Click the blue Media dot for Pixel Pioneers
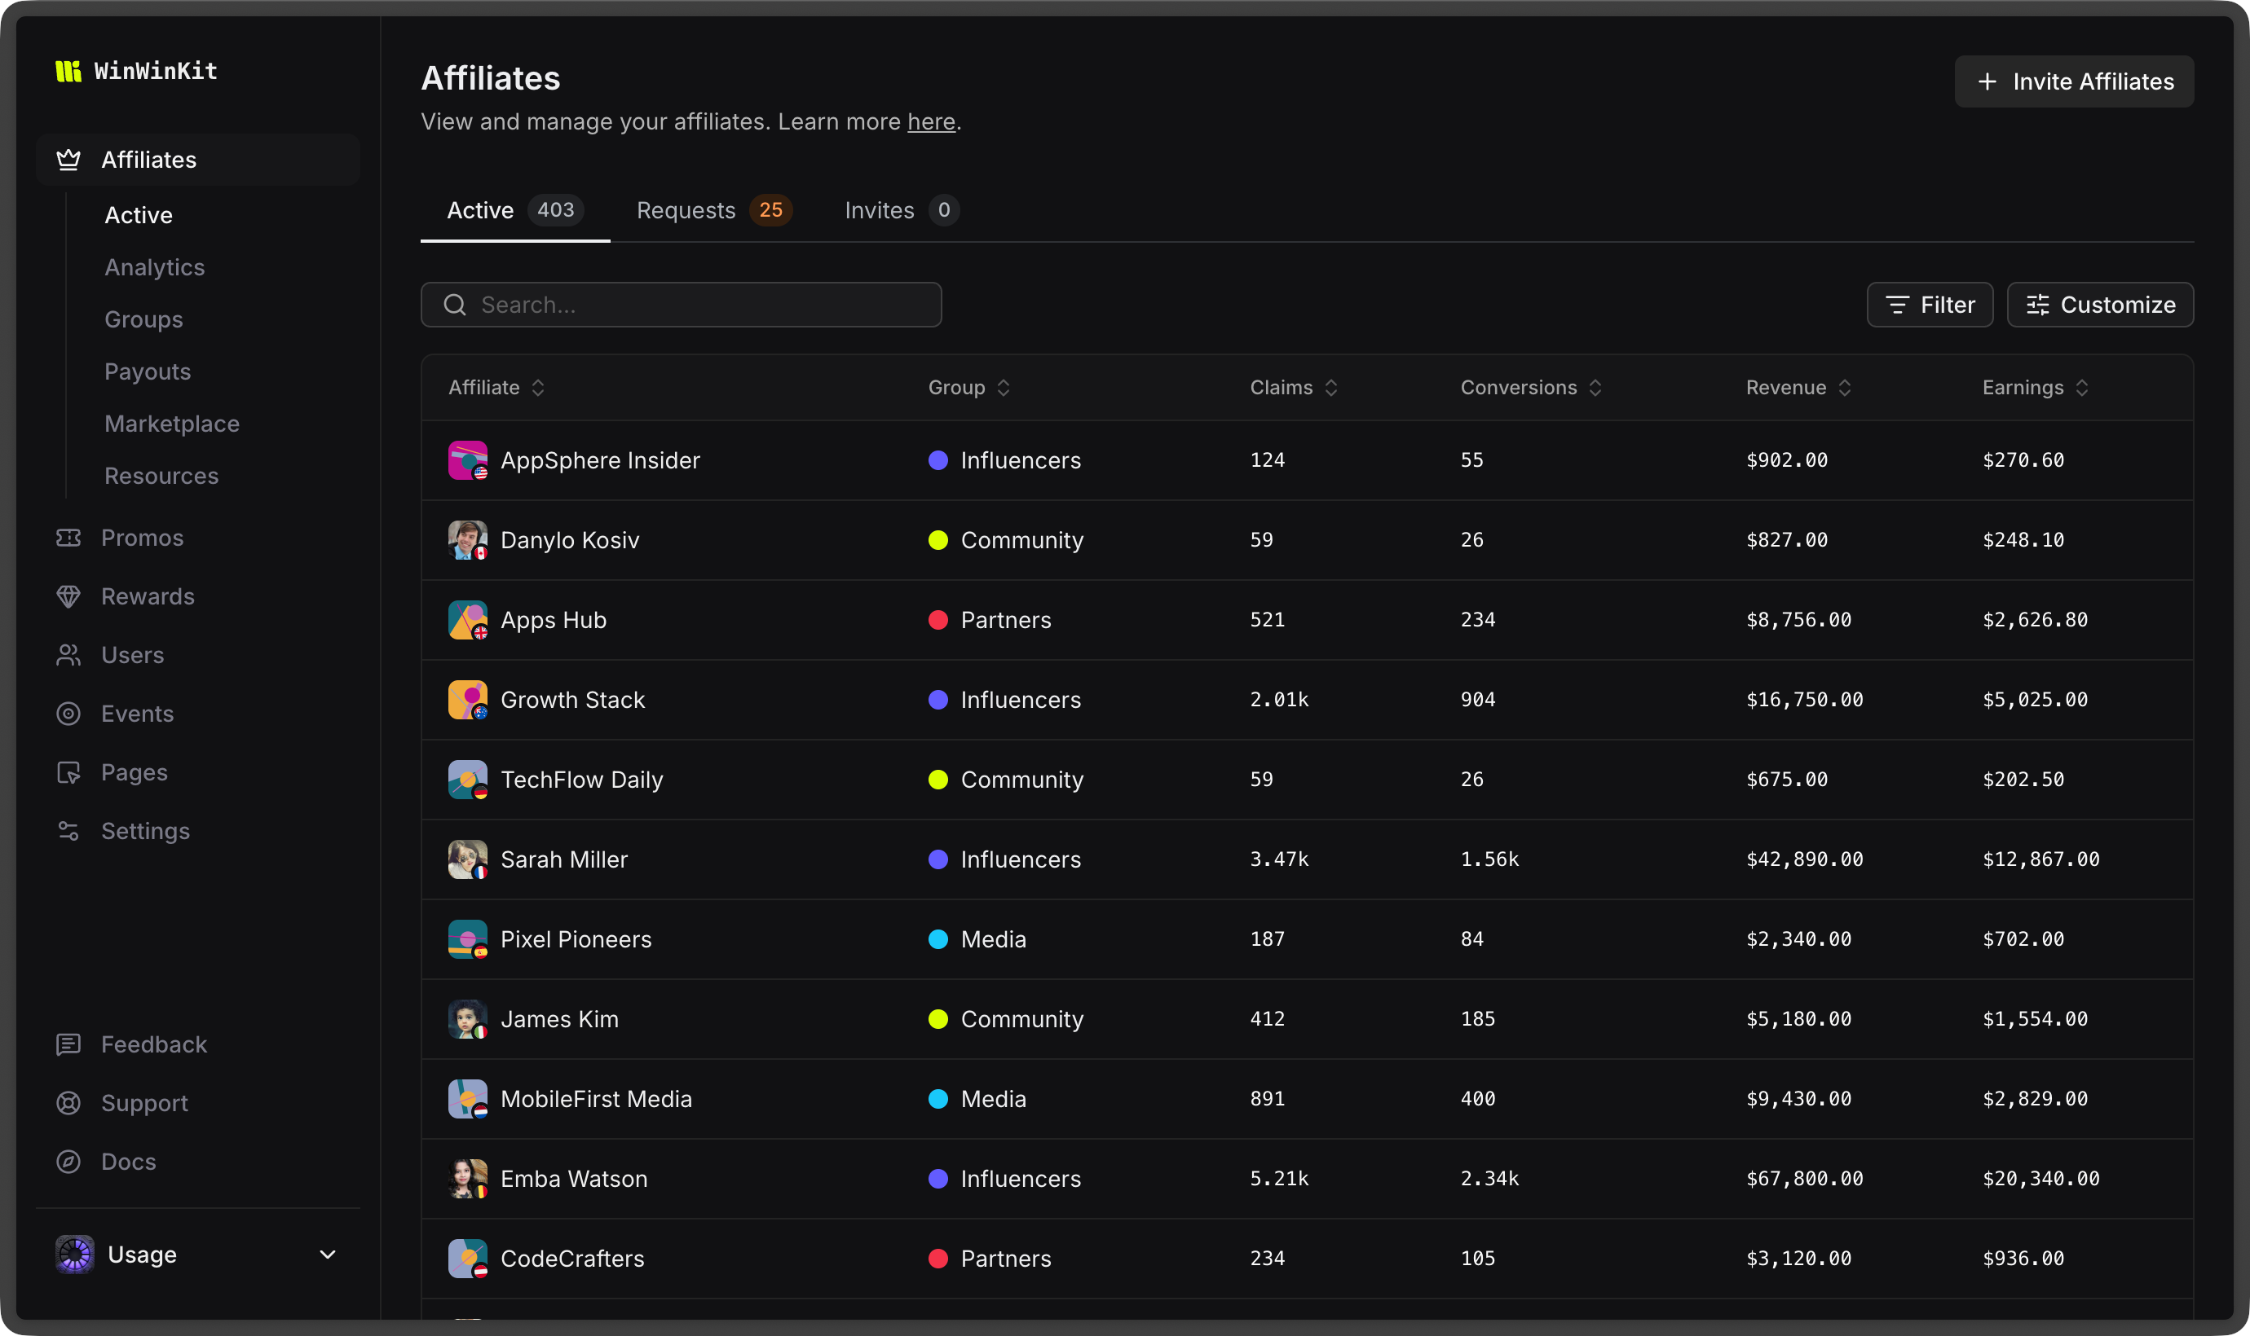 (937, 939)
